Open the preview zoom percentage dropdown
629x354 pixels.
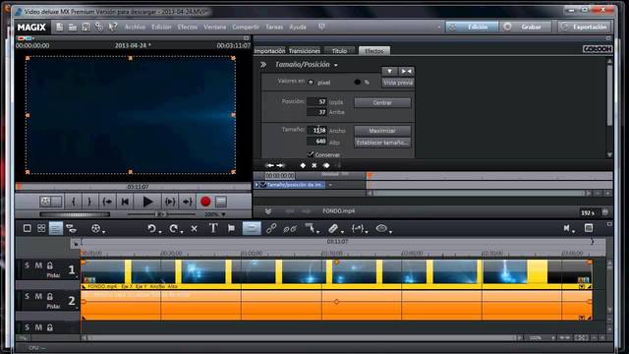[x=223, y=214]
